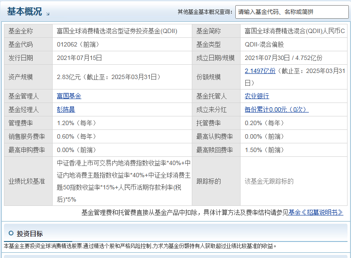The image size is (351, 258).
Task: Open the 2.1497亿份 share scale link
Action: click(260, 71)
